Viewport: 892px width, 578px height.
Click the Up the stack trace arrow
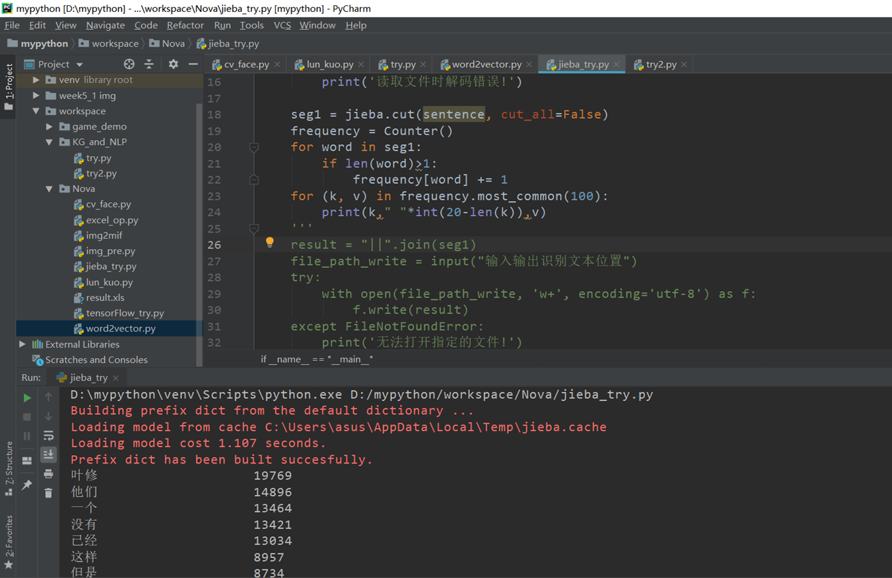pos(49,397)
